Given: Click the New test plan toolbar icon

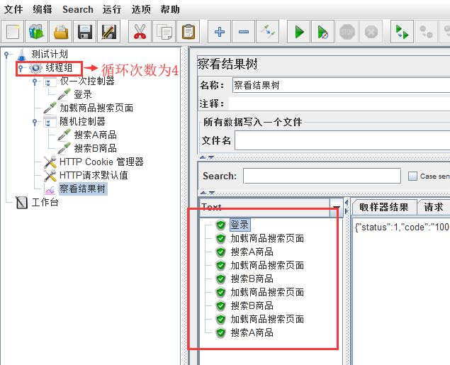Looking at the screenshot, I should [13, 32].
